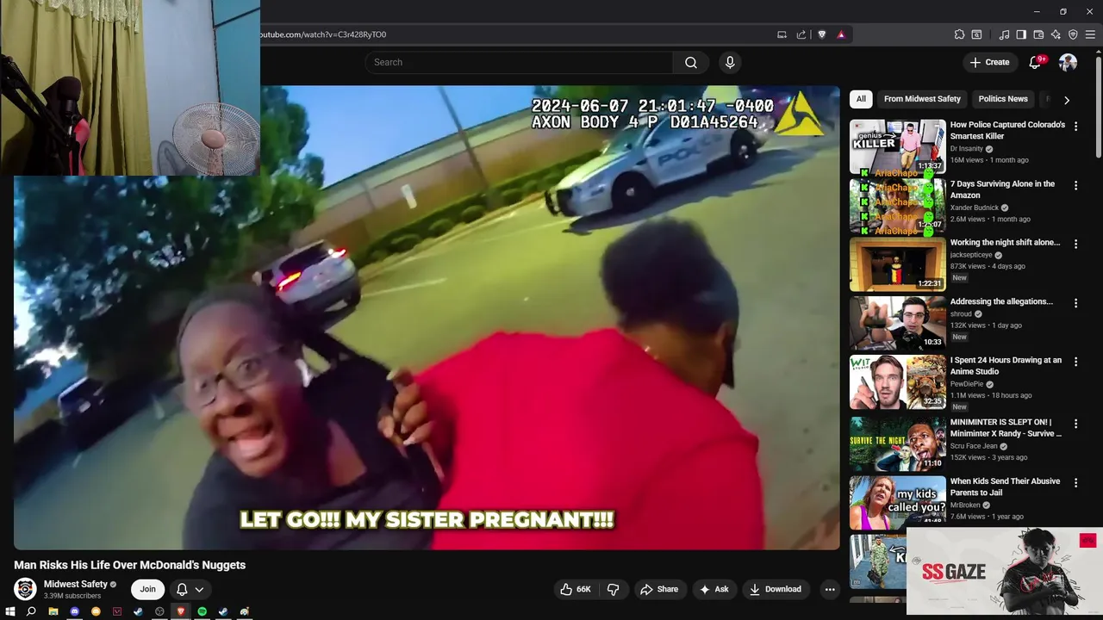Open Windows taskbar search icon
Viewport: 1103px width, 620px height.
pos(31,611)
